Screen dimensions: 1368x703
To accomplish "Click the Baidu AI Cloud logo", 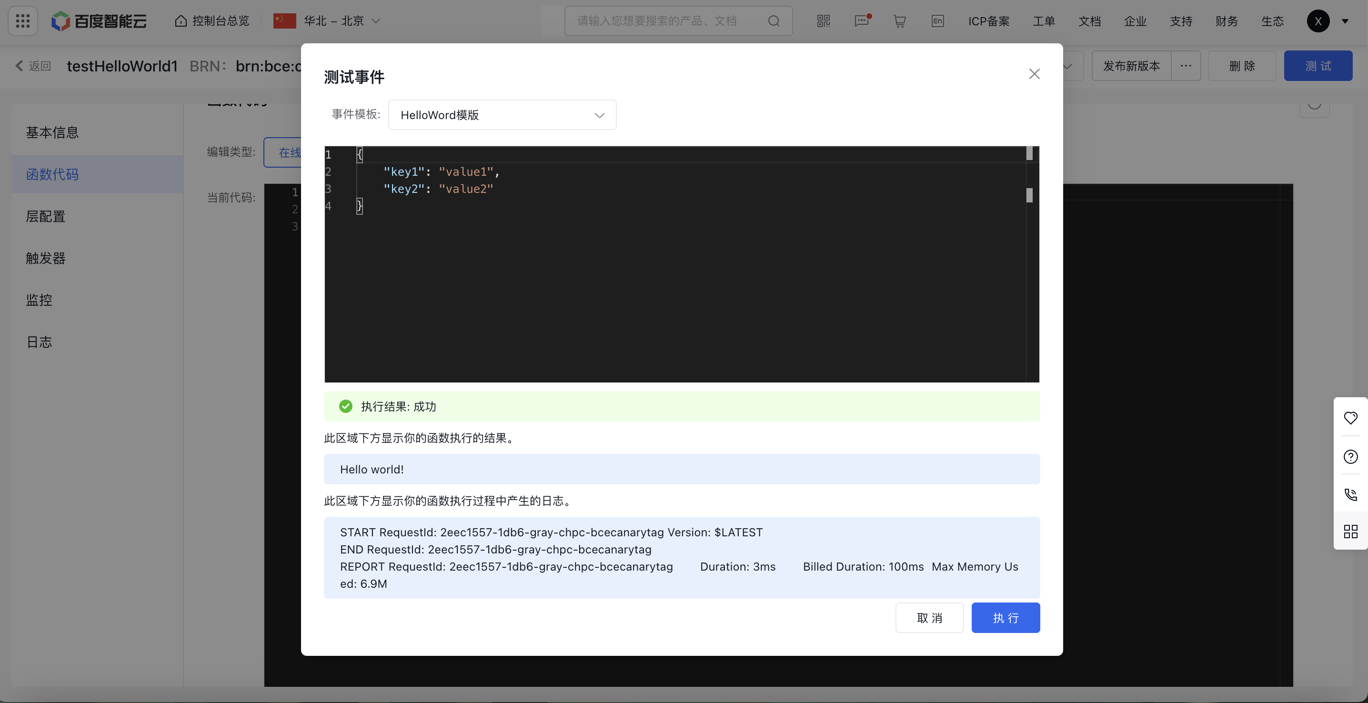I will click(x=99, y=20).
